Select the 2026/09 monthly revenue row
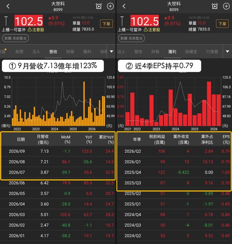The image size is (232, 244). (x=58, y=151)
